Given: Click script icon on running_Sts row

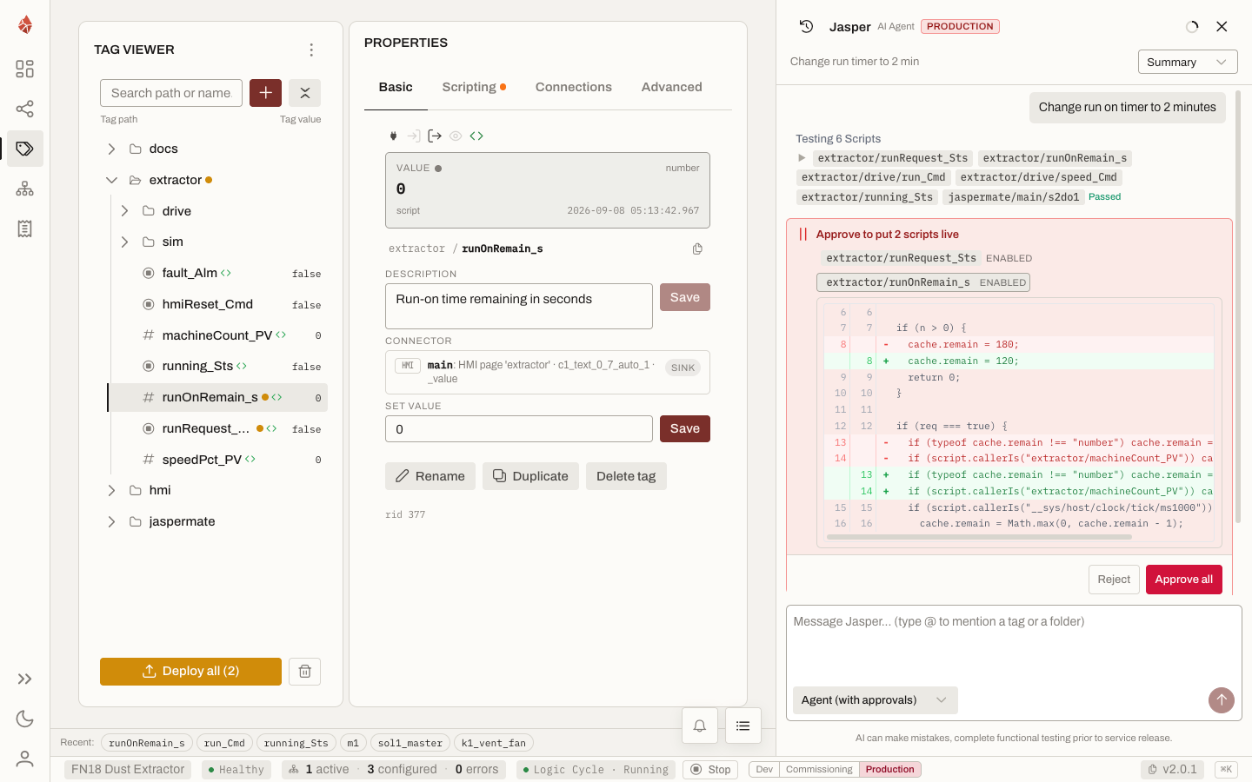Looking at the screenshot, I should (x=242, y=367).
